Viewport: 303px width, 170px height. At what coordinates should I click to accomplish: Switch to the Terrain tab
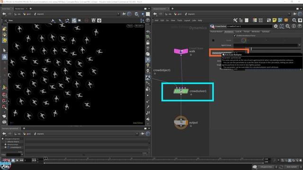point(247,32)
